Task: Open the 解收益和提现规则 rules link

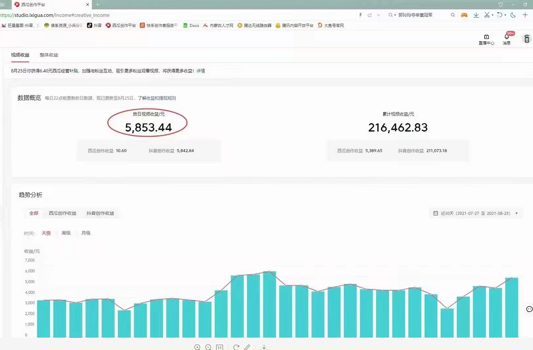Action: coord(159,98)
